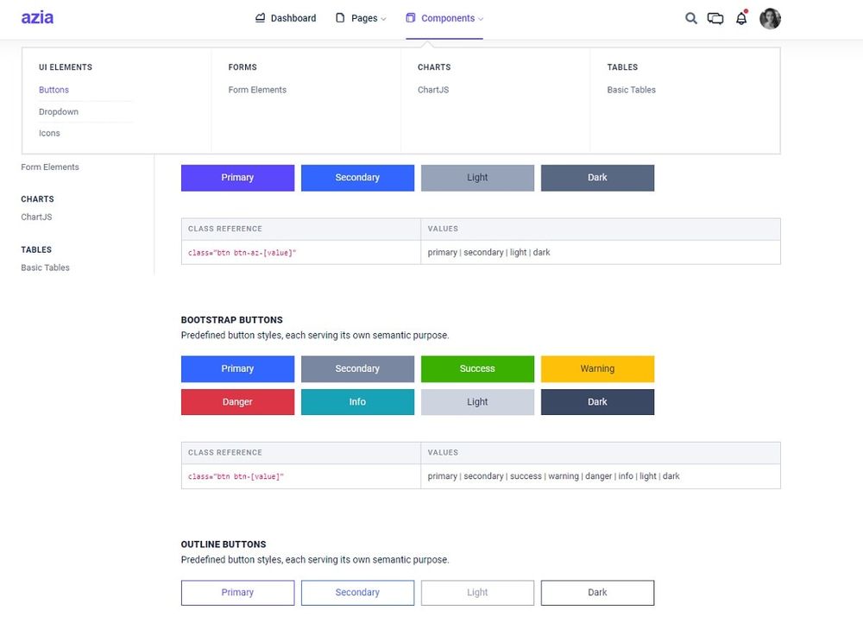Click the azia logo

pos(36,17)
